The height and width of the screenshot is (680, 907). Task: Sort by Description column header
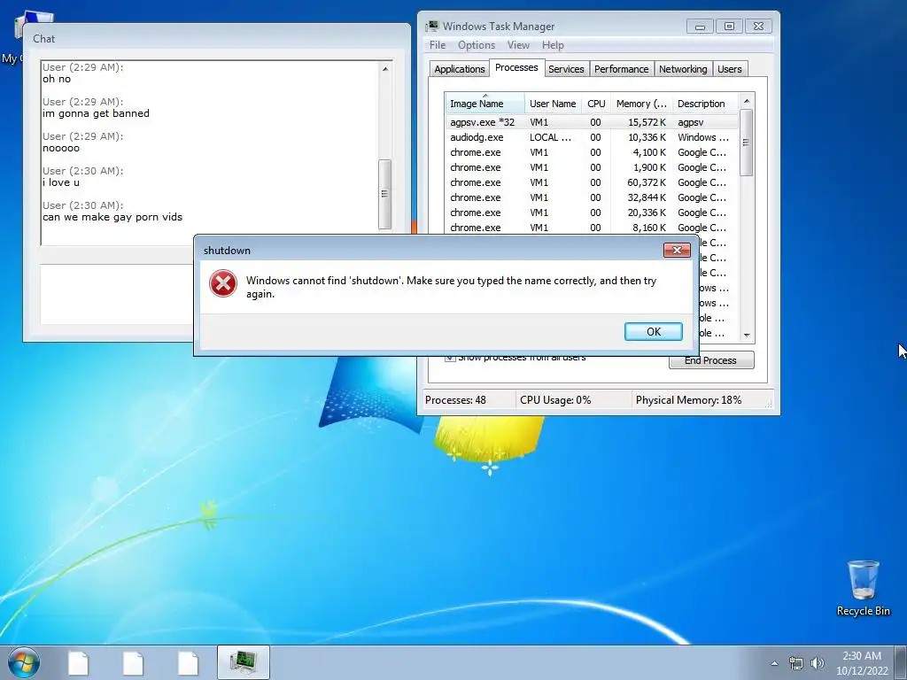pyautogui.click(x=705, y=104)
